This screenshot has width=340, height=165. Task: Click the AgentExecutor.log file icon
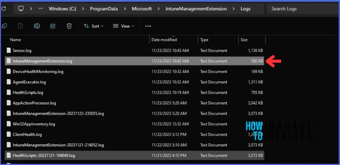[9, 82]
